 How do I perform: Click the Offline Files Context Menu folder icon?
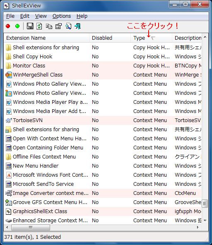point(8,157)
